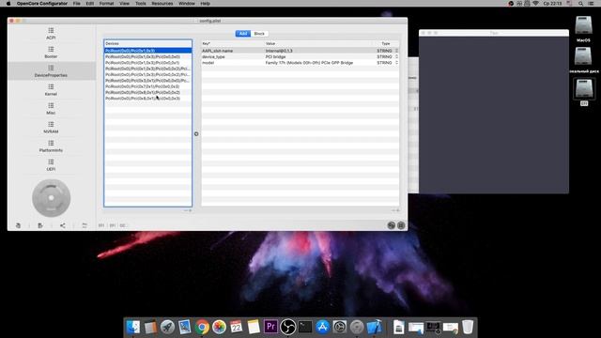Open the Edit menu
The image size is (601, 338).
(90, 4)
